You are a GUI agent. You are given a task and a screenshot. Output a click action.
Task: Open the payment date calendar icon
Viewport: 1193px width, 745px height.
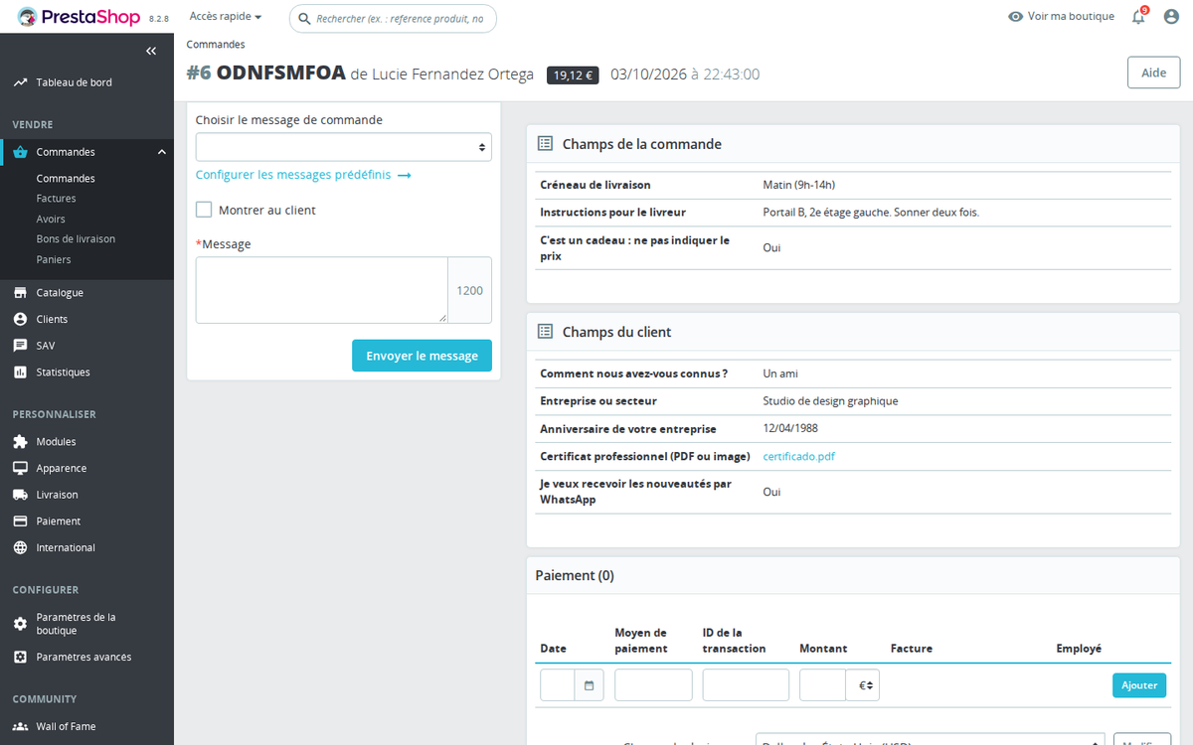[590, 685]
